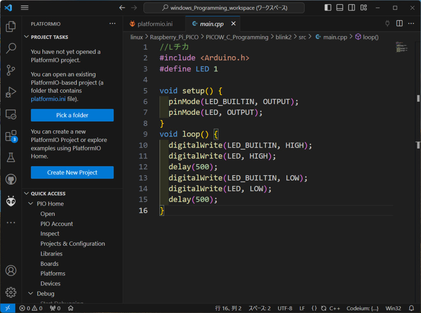Open the Run and Debug view icon
Screen dimensions: 421x313
11,92
